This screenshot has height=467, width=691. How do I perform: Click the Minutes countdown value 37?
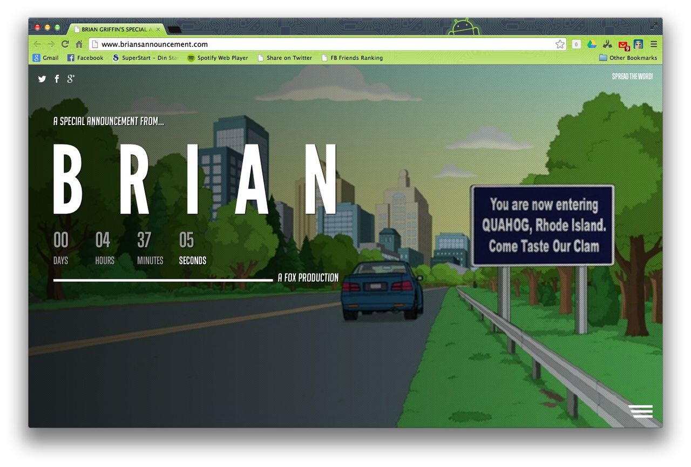coord(144,240)
